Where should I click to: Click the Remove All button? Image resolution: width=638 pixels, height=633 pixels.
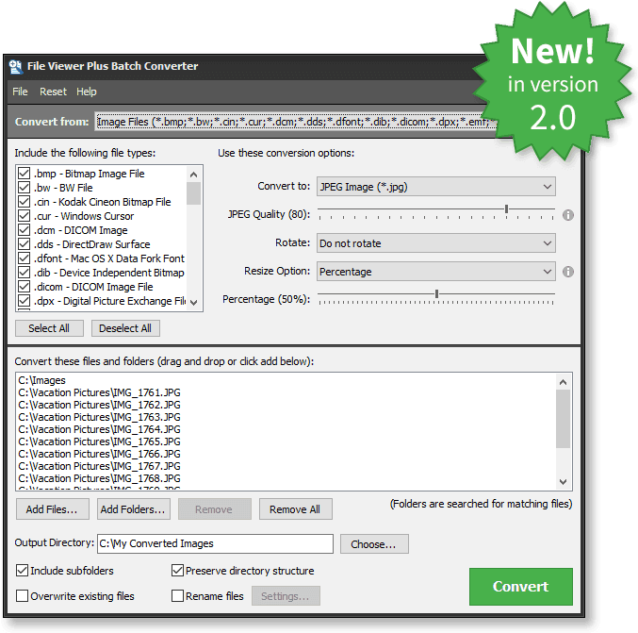point(296,509)
